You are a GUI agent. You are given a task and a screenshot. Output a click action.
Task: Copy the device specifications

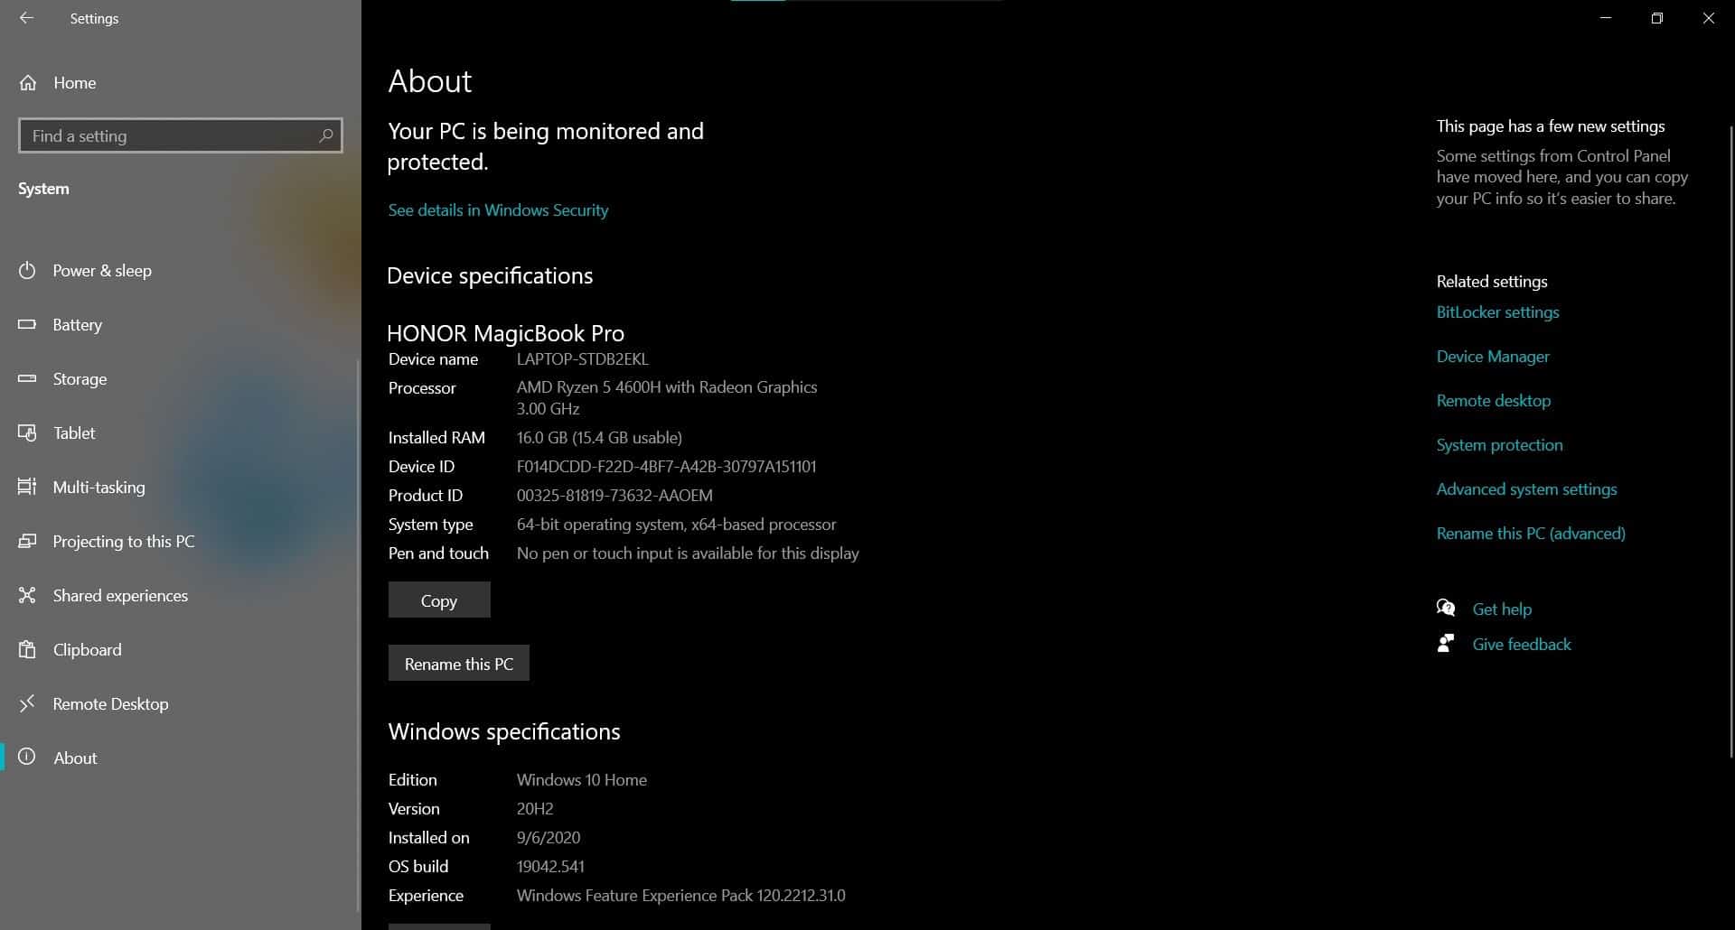[x=439, y=600]
